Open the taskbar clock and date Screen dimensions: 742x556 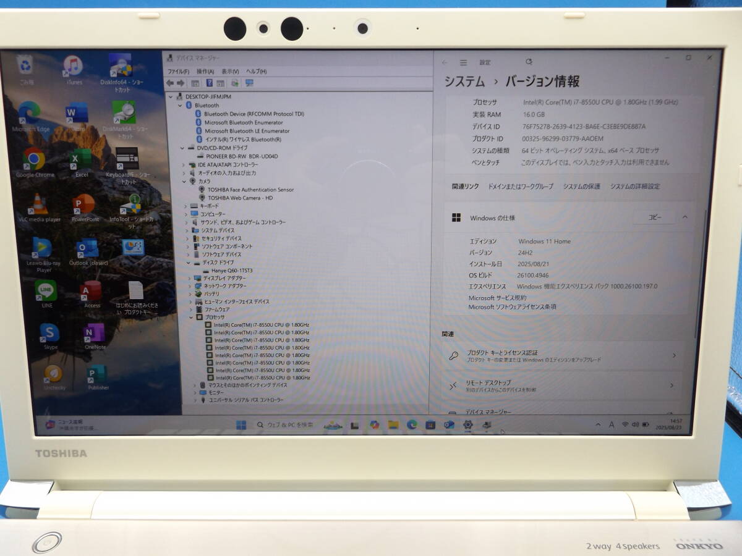pos(667,424)
